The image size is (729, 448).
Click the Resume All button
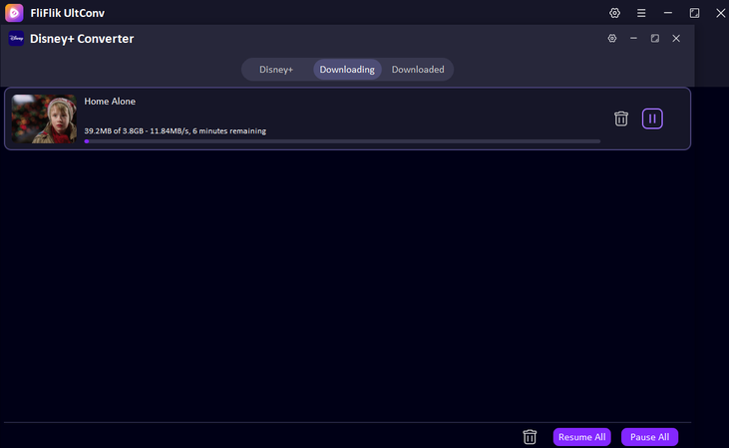pyautogui.click(x=581, y=437)
